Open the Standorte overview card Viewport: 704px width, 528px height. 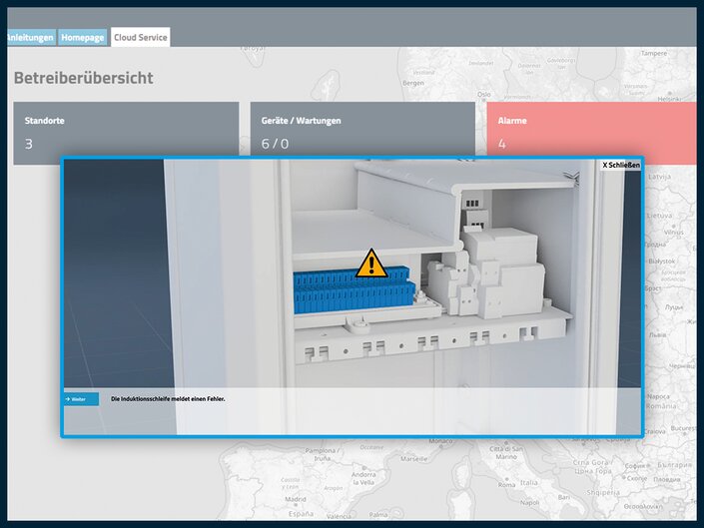coord(126,130)
